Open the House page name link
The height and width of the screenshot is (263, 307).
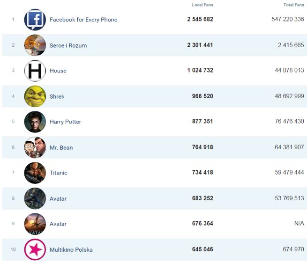[58, 71]
